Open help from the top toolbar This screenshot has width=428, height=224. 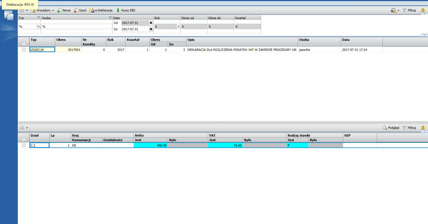point(423,10)
